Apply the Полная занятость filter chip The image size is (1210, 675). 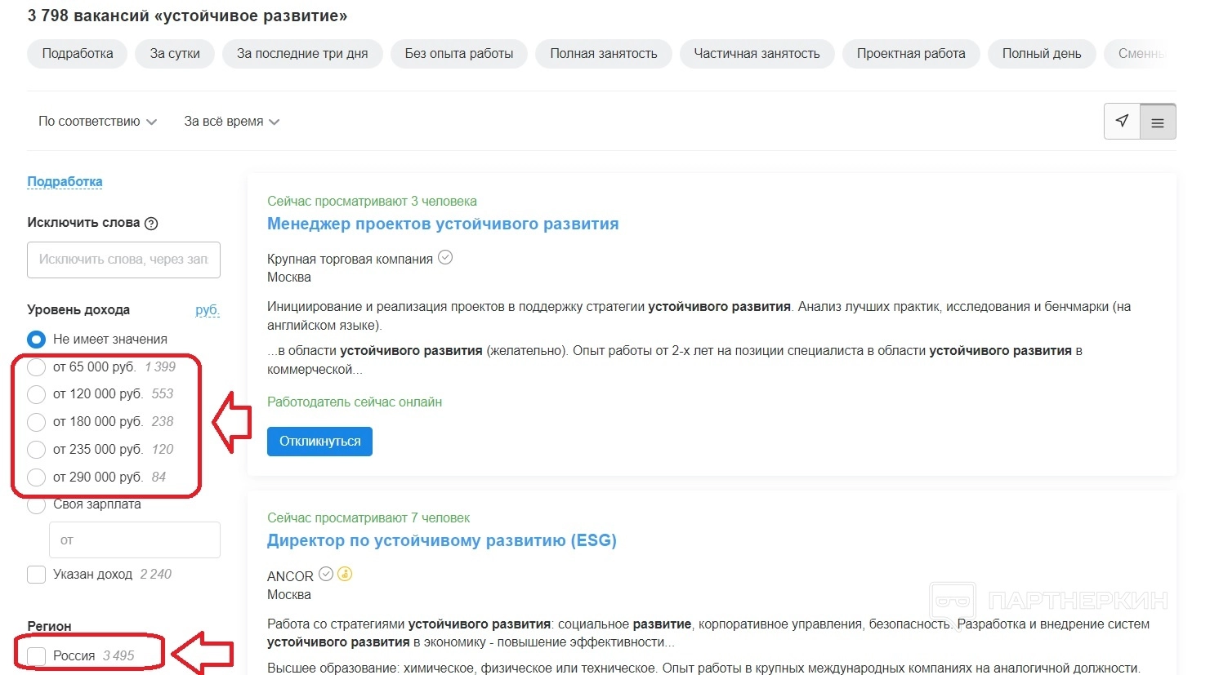click(603, 54)
